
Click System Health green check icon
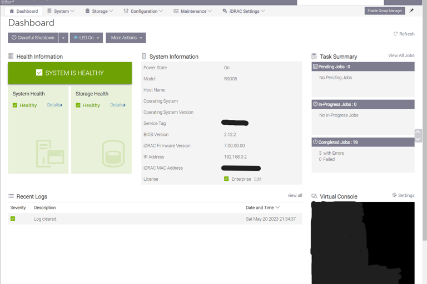[15, 105]
